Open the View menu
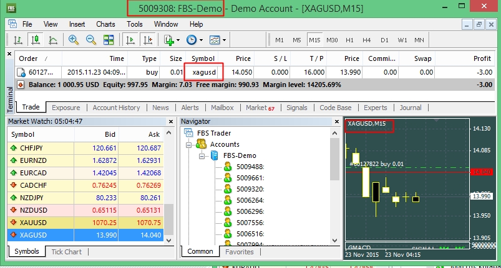The image size is (501, 268). [51, 24]
